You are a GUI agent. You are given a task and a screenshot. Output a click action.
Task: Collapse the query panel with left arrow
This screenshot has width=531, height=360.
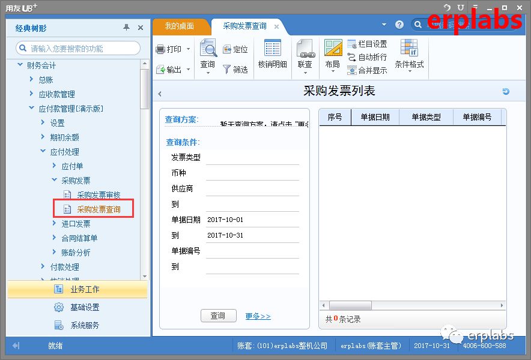(x=160, y=94)
